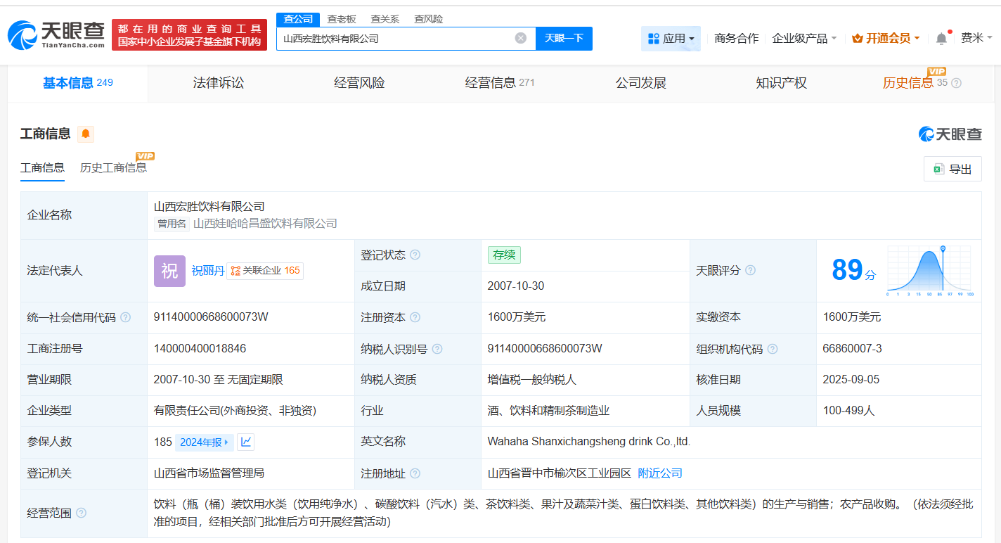
Task: Click the help icon next to 天眼评分
Action: point(751,270)
